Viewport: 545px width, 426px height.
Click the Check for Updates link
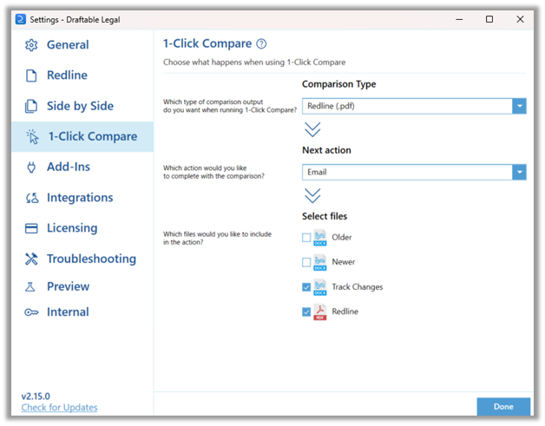pos(59,408)
